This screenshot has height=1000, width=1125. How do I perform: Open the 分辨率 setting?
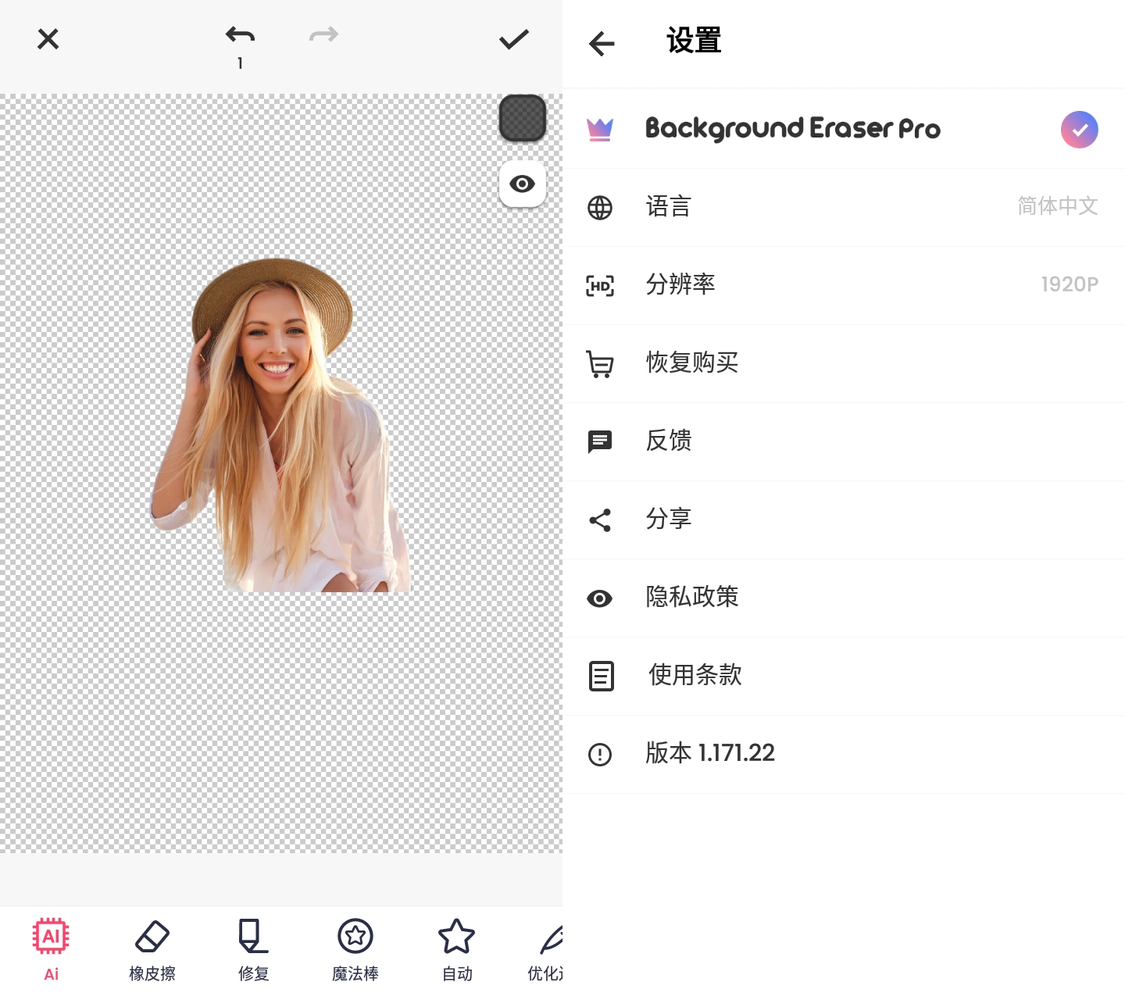(844, 285)
